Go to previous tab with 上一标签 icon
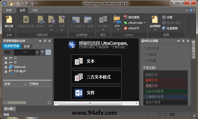The width and height of the screenshot is (198, 119). [x=76, y=19]
